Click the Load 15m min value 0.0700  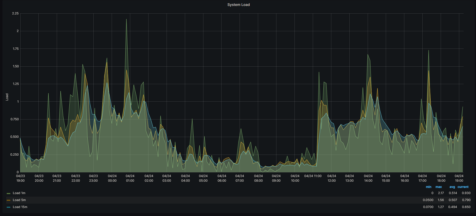(x=428, y=207)
